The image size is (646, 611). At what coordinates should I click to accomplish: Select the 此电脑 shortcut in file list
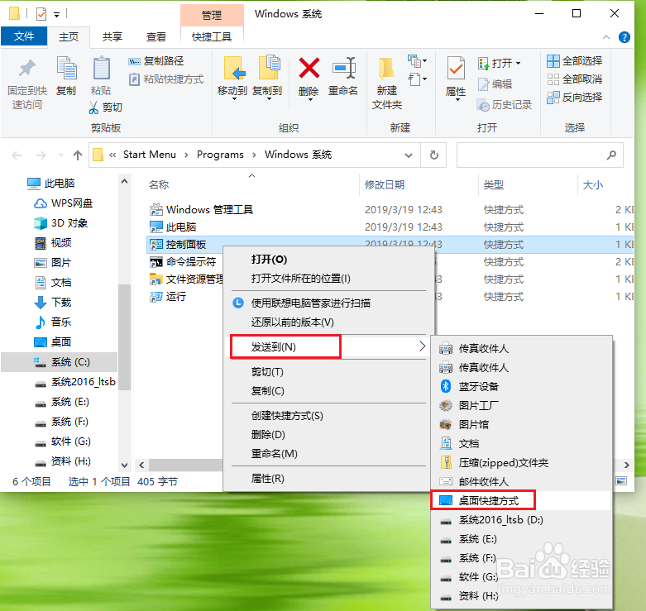point(173,227)
